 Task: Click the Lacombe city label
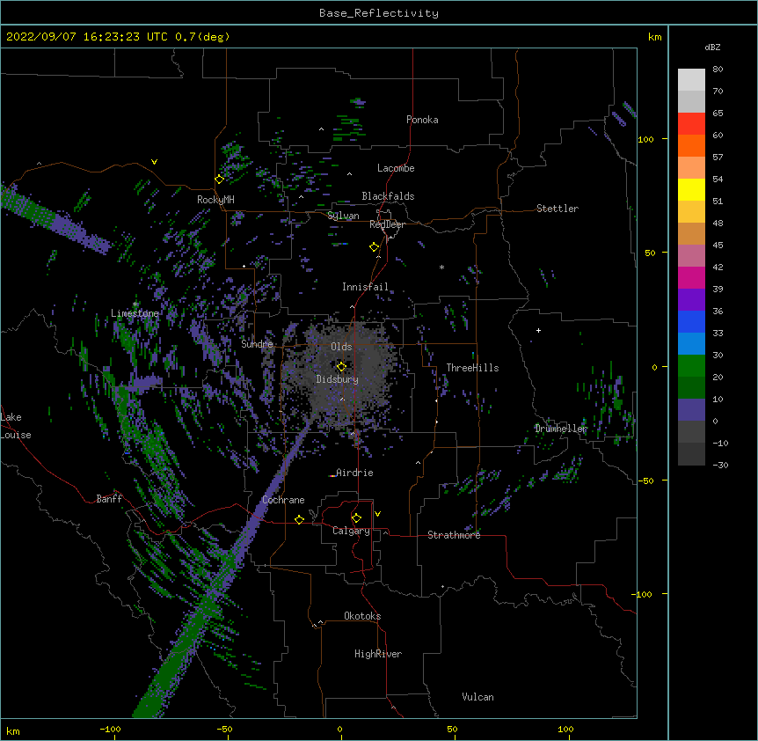tap(396, 168)
